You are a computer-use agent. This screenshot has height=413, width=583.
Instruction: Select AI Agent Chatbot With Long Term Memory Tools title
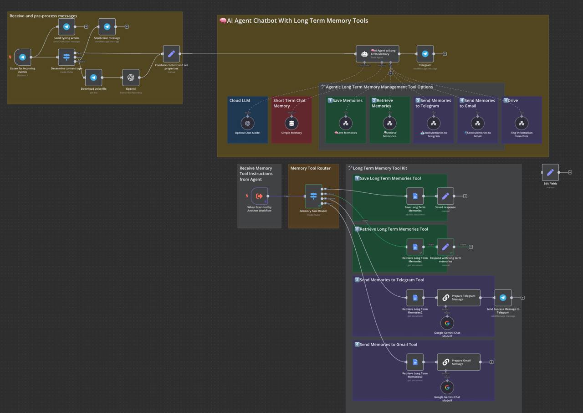(294, 21)
